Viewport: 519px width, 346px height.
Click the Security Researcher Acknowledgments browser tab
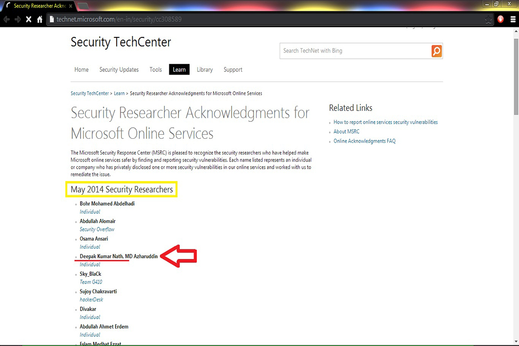[39, 6]
